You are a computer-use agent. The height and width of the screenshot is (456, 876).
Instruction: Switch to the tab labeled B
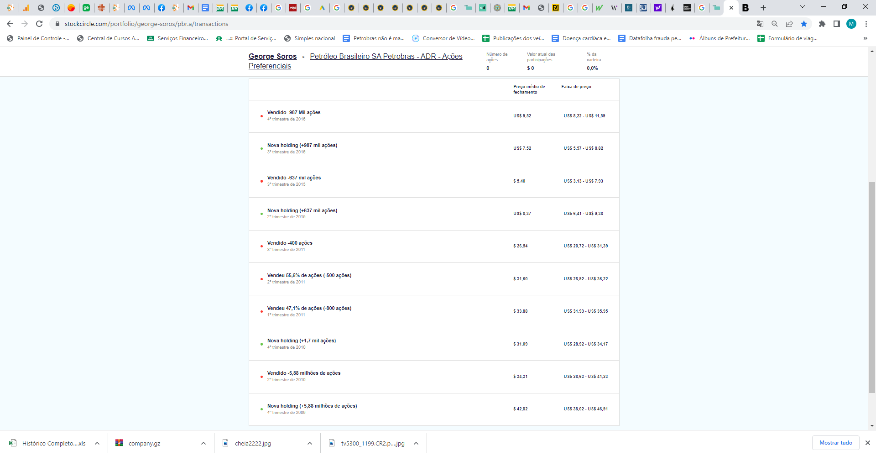(x=746, y=8)
